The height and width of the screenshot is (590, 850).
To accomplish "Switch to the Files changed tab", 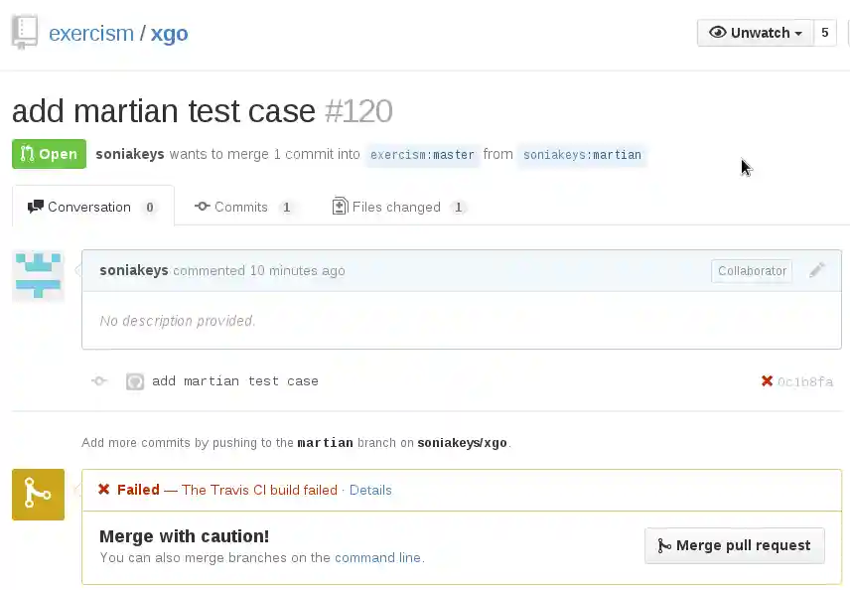I will click(396, 207).
